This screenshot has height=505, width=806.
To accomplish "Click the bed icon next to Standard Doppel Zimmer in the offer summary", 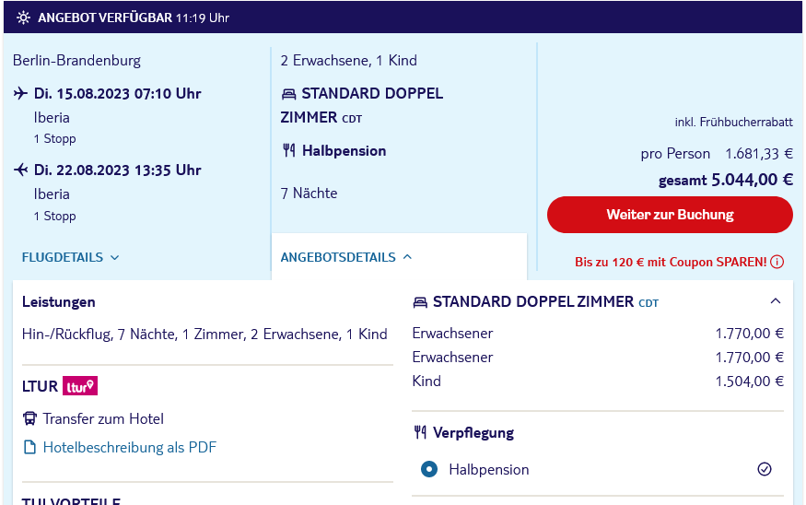I will pos(289,94).
